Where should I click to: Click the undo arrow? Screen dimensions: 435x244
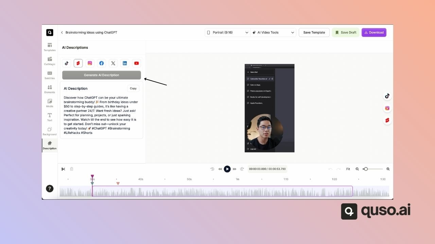[x=330, y=169]
